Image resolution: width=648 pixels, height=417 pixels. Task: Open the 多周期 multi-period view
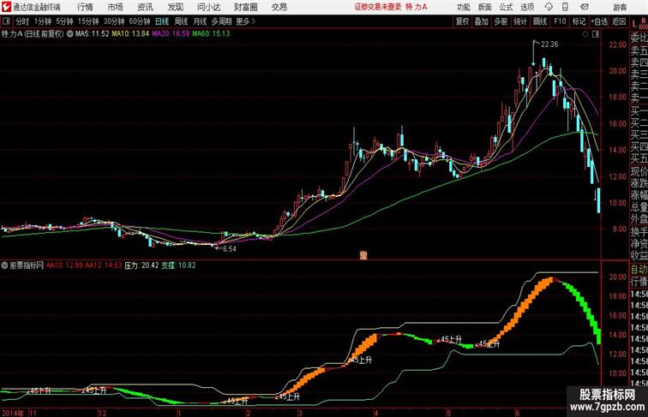click(x=221, y=21)
